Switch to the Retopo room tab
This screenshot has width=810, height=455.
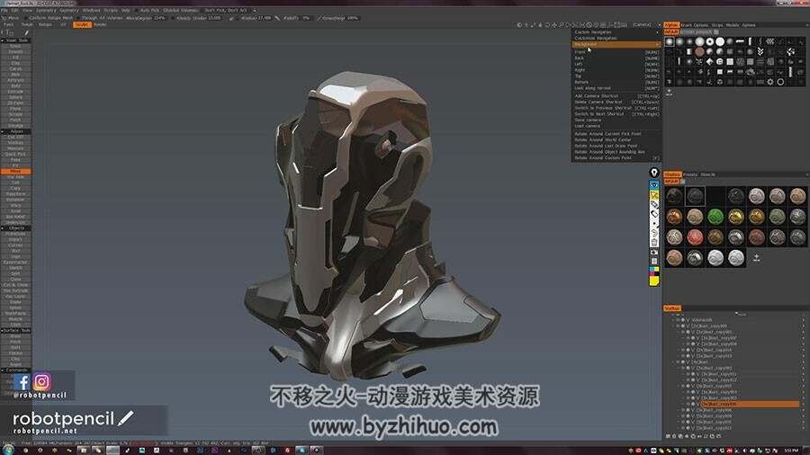[x=46, y=24]
